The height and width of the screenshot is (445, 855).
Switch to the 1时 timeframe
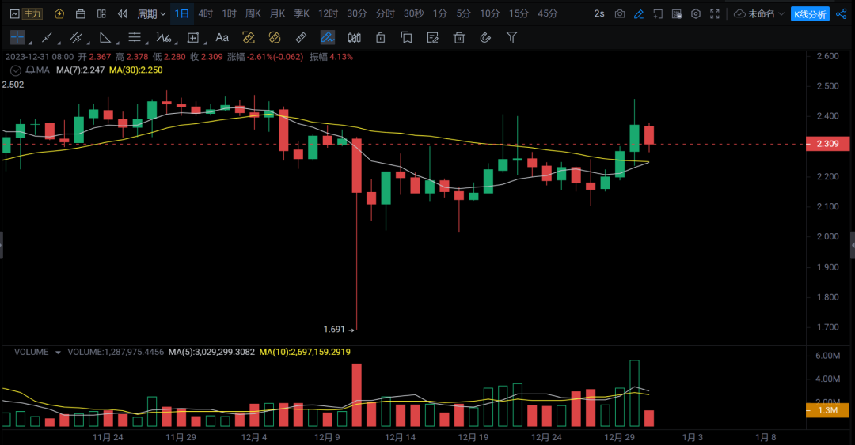(229, 13)
